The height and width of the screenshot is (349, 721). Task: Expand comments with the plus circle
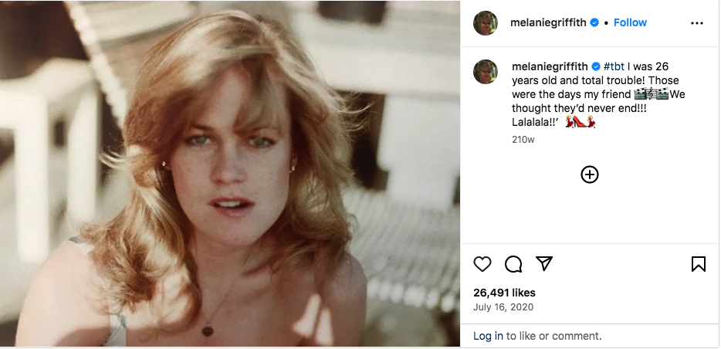(x=590, y=174)
